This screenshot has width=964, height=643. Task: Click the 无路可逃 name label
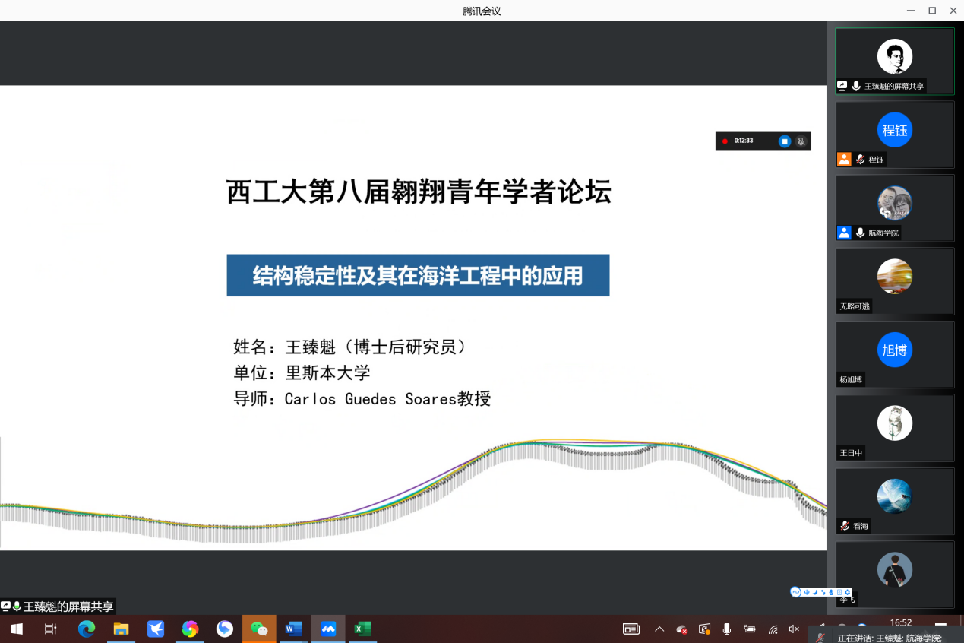[855, 307]
